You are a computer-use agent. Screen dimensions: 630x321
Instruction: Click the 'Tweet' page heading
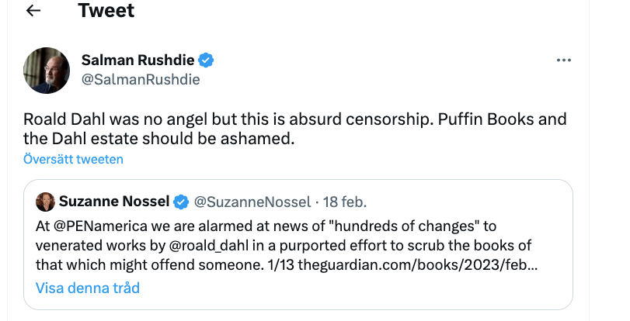(x=106, y=11)
